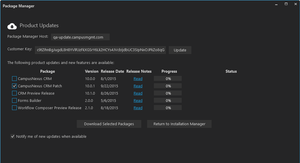Click the CampusNexus CRM Patch progress bar
The image size is (300, 163).
(x=168, y=86)
